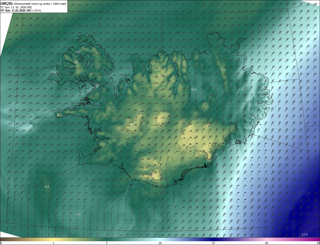Click the 1 tick on the color scale

click(53, 243)
